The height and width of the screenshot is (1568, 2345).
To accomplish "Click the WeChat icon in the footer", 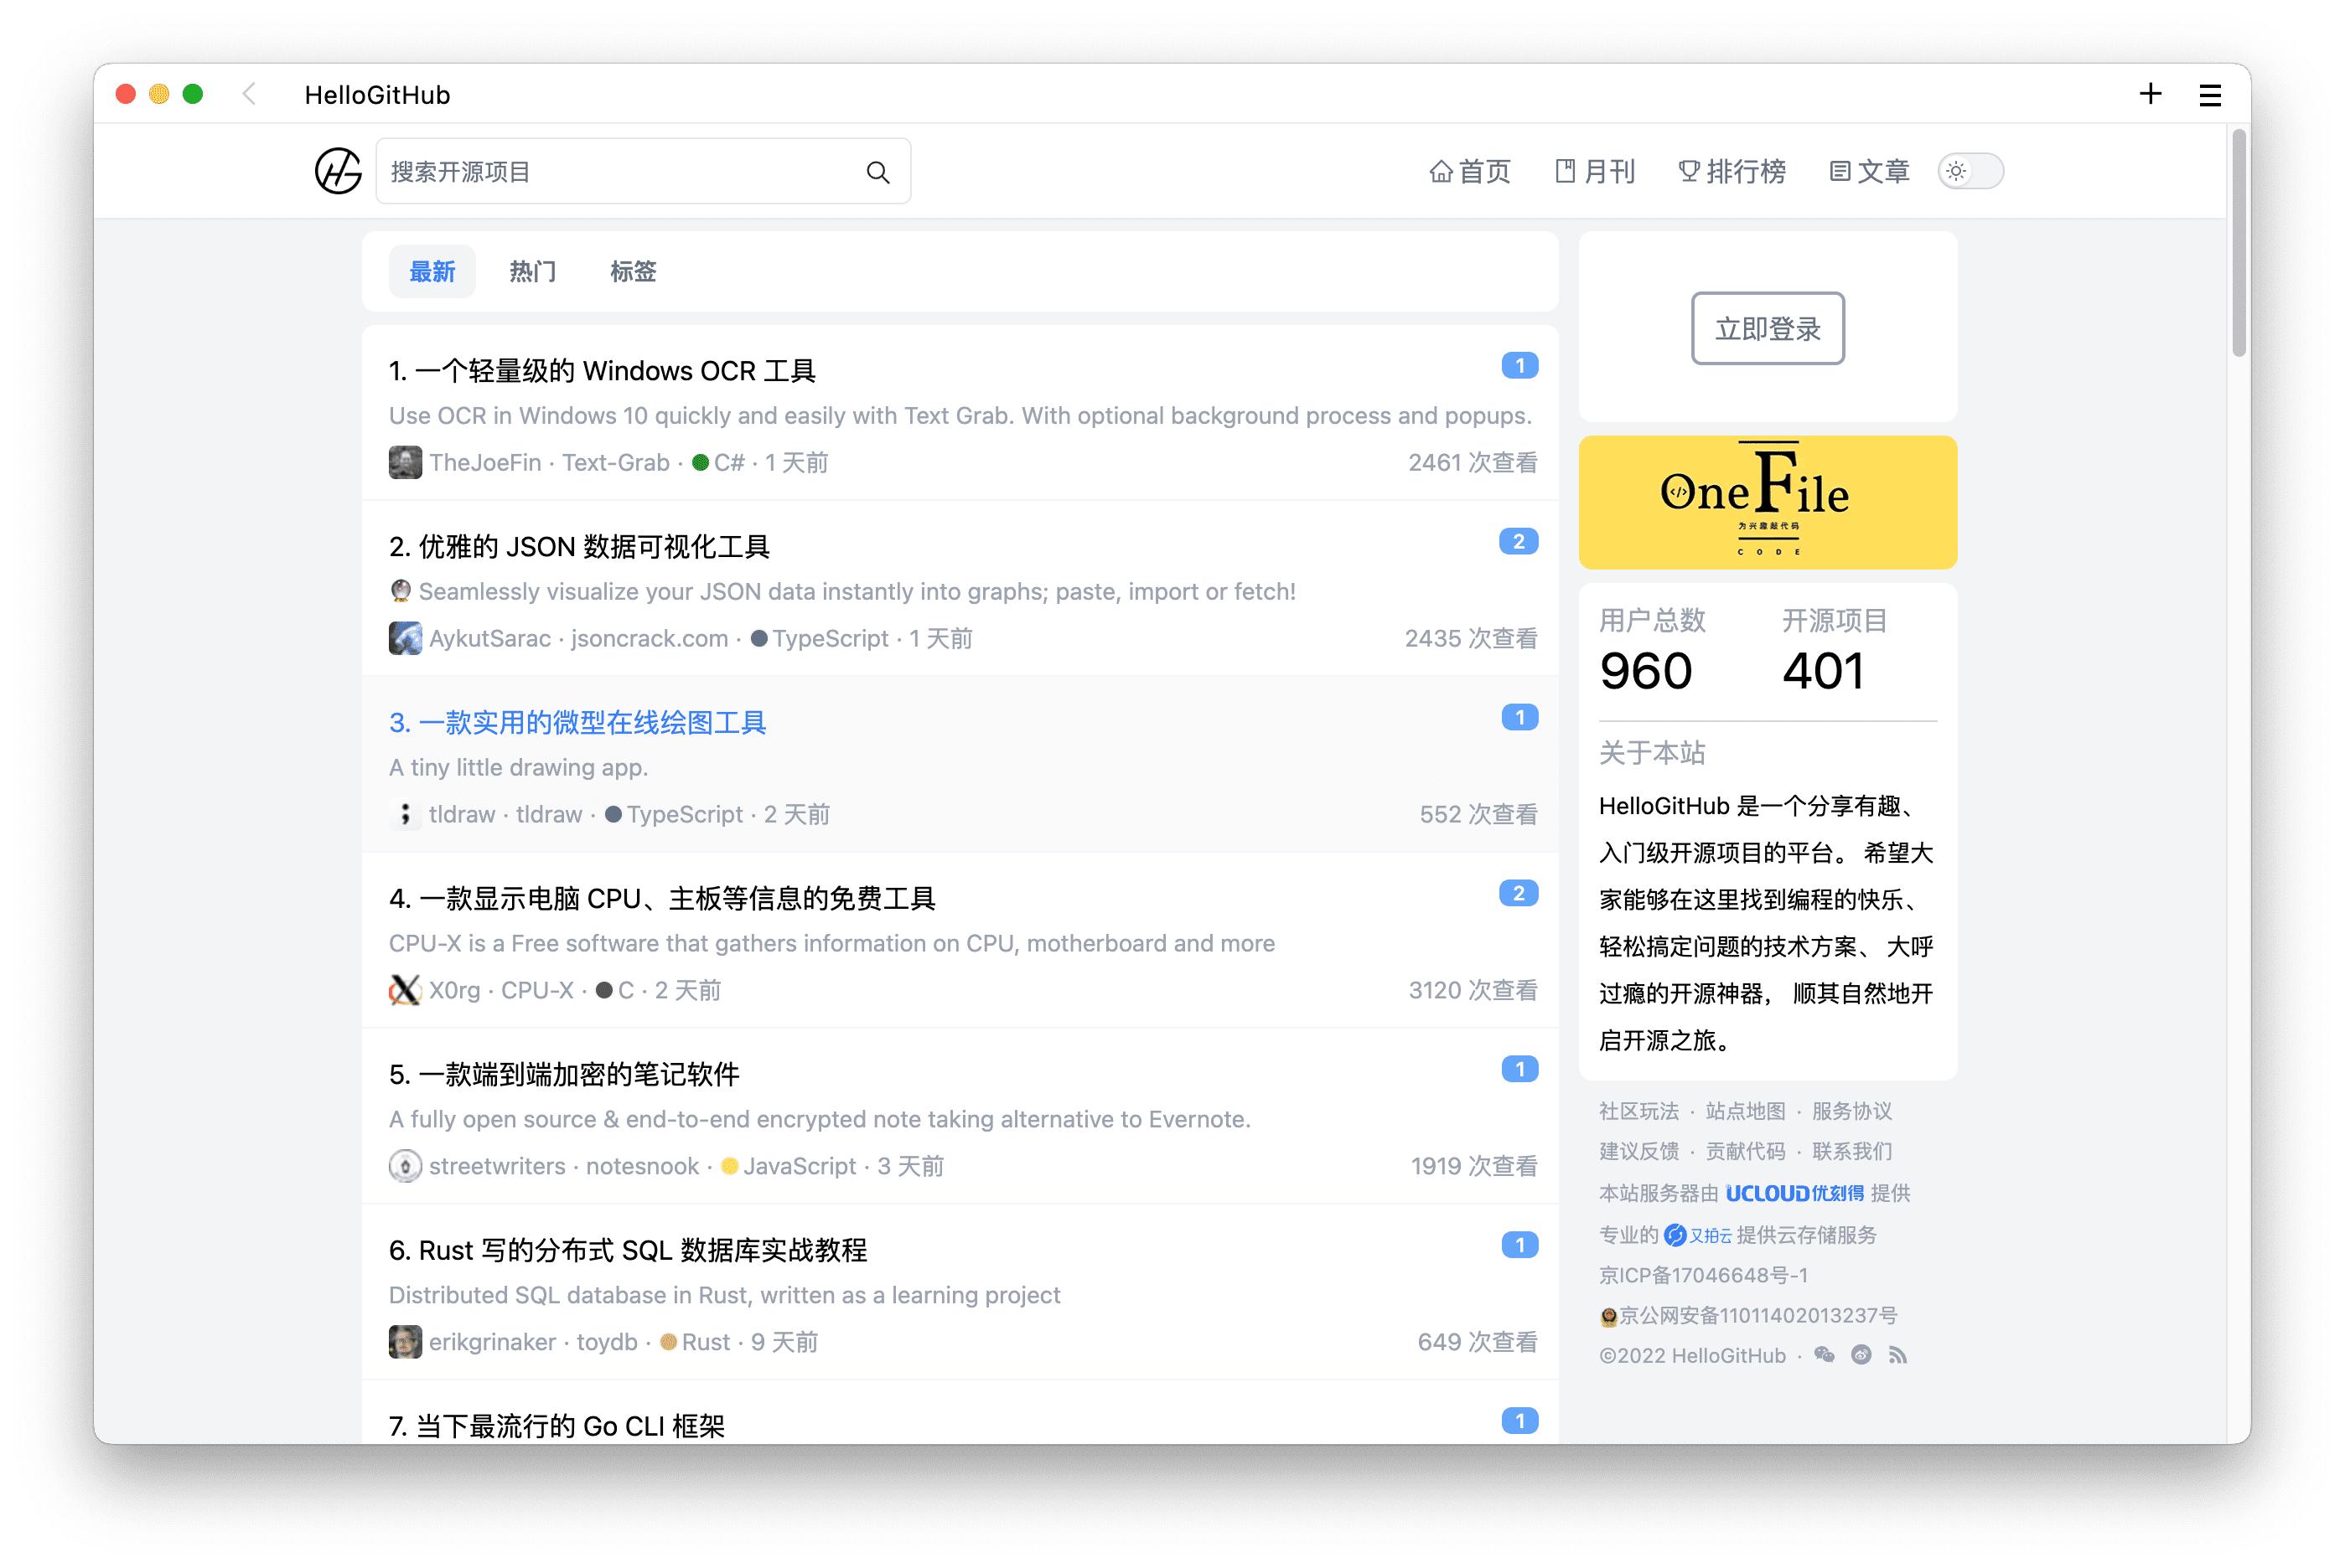I will 1824,1355.
